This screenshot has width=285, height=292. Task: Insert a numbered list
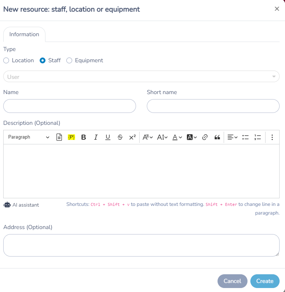pyautogui.click(x=258, y=137)
